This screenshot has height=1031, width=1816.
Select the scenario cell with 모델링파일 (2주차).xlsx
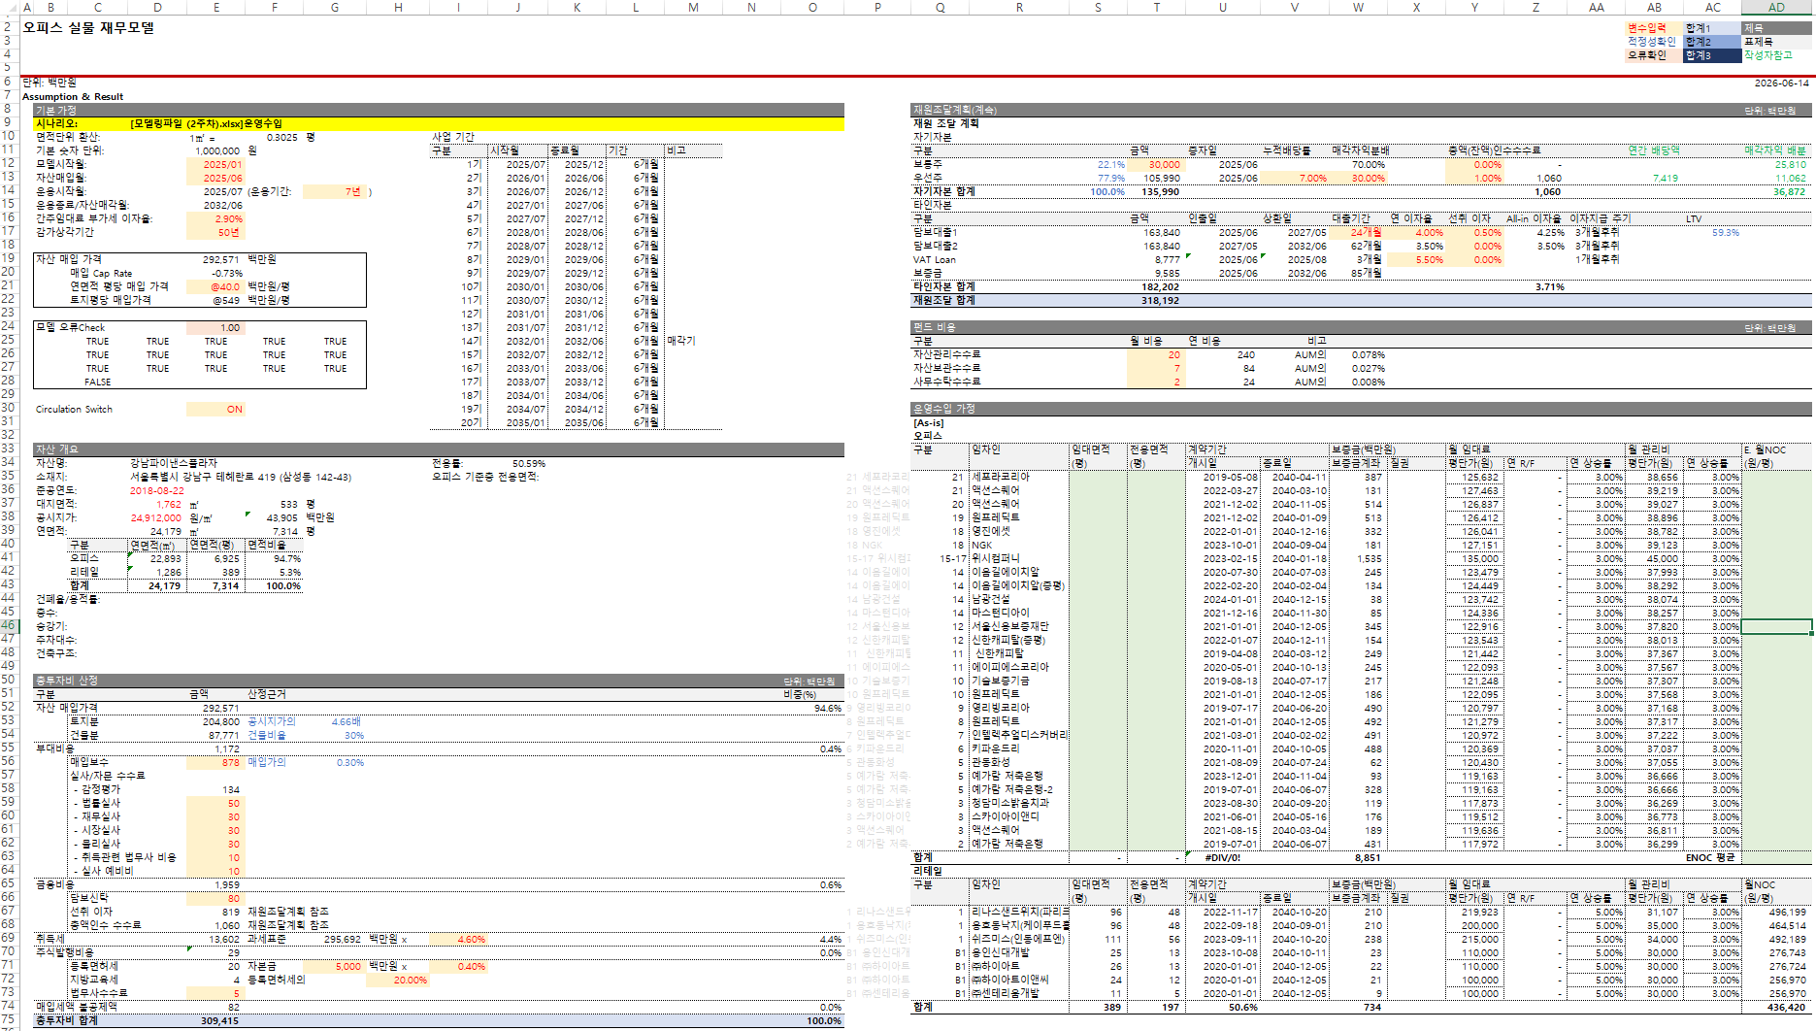coord(207,123)
